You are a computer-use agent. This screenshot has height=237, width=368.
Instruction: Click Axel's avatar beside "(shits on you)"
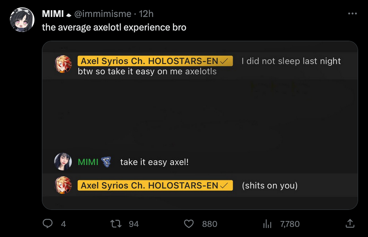[63, 186]
